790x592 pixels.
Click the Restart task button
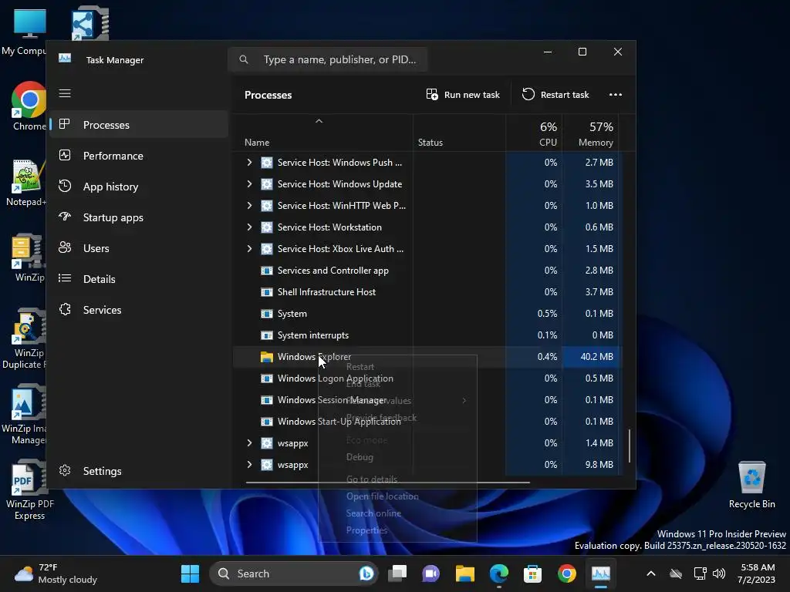point(555,95)
